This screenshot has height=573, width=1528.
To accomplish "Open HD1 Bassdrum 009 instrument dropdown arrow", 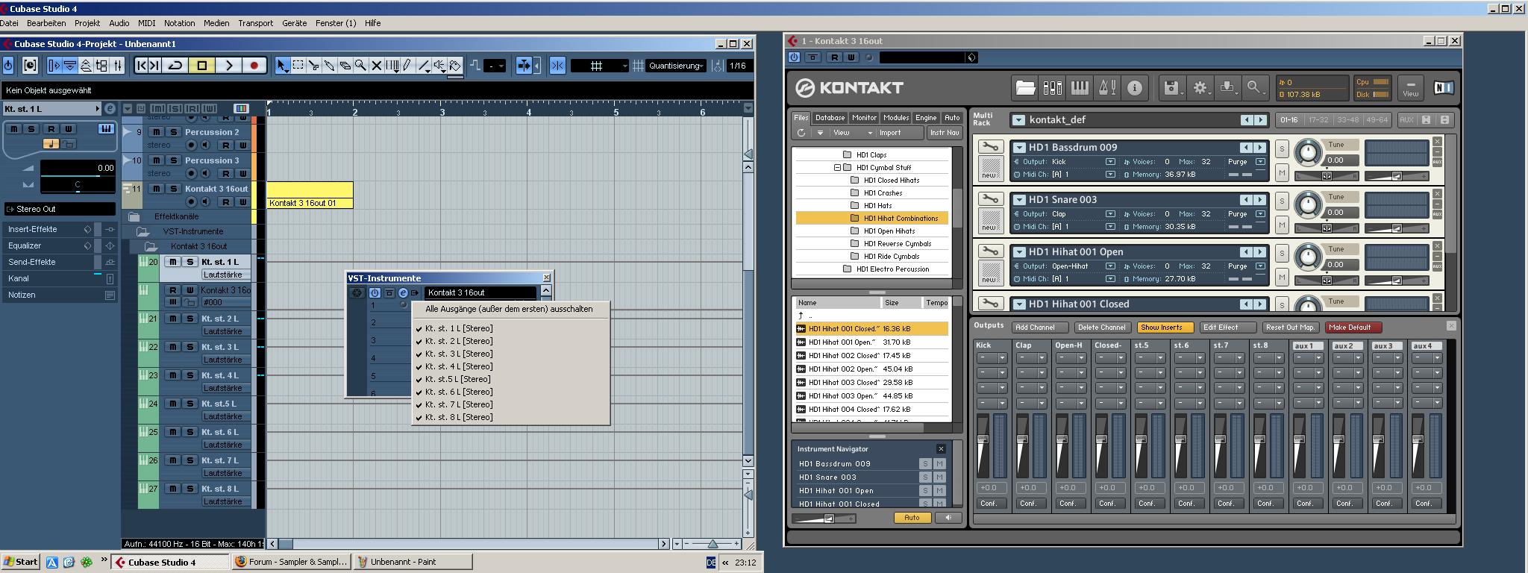I will point(1018,147).
